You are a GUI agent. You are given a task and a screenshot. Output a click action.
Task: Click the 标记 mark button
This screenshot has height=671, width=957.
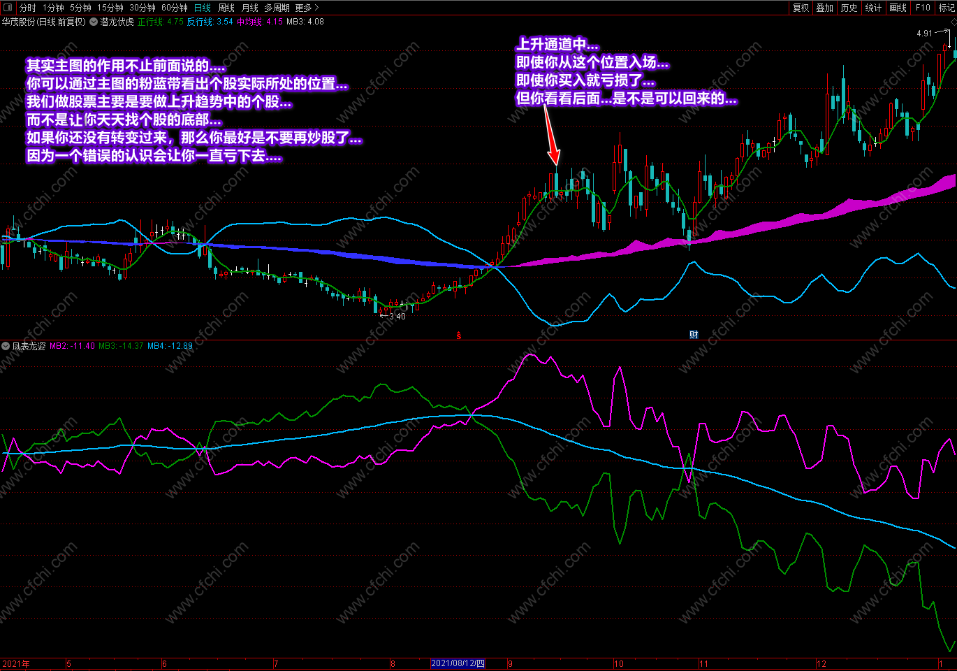click(x=947, y=8)
